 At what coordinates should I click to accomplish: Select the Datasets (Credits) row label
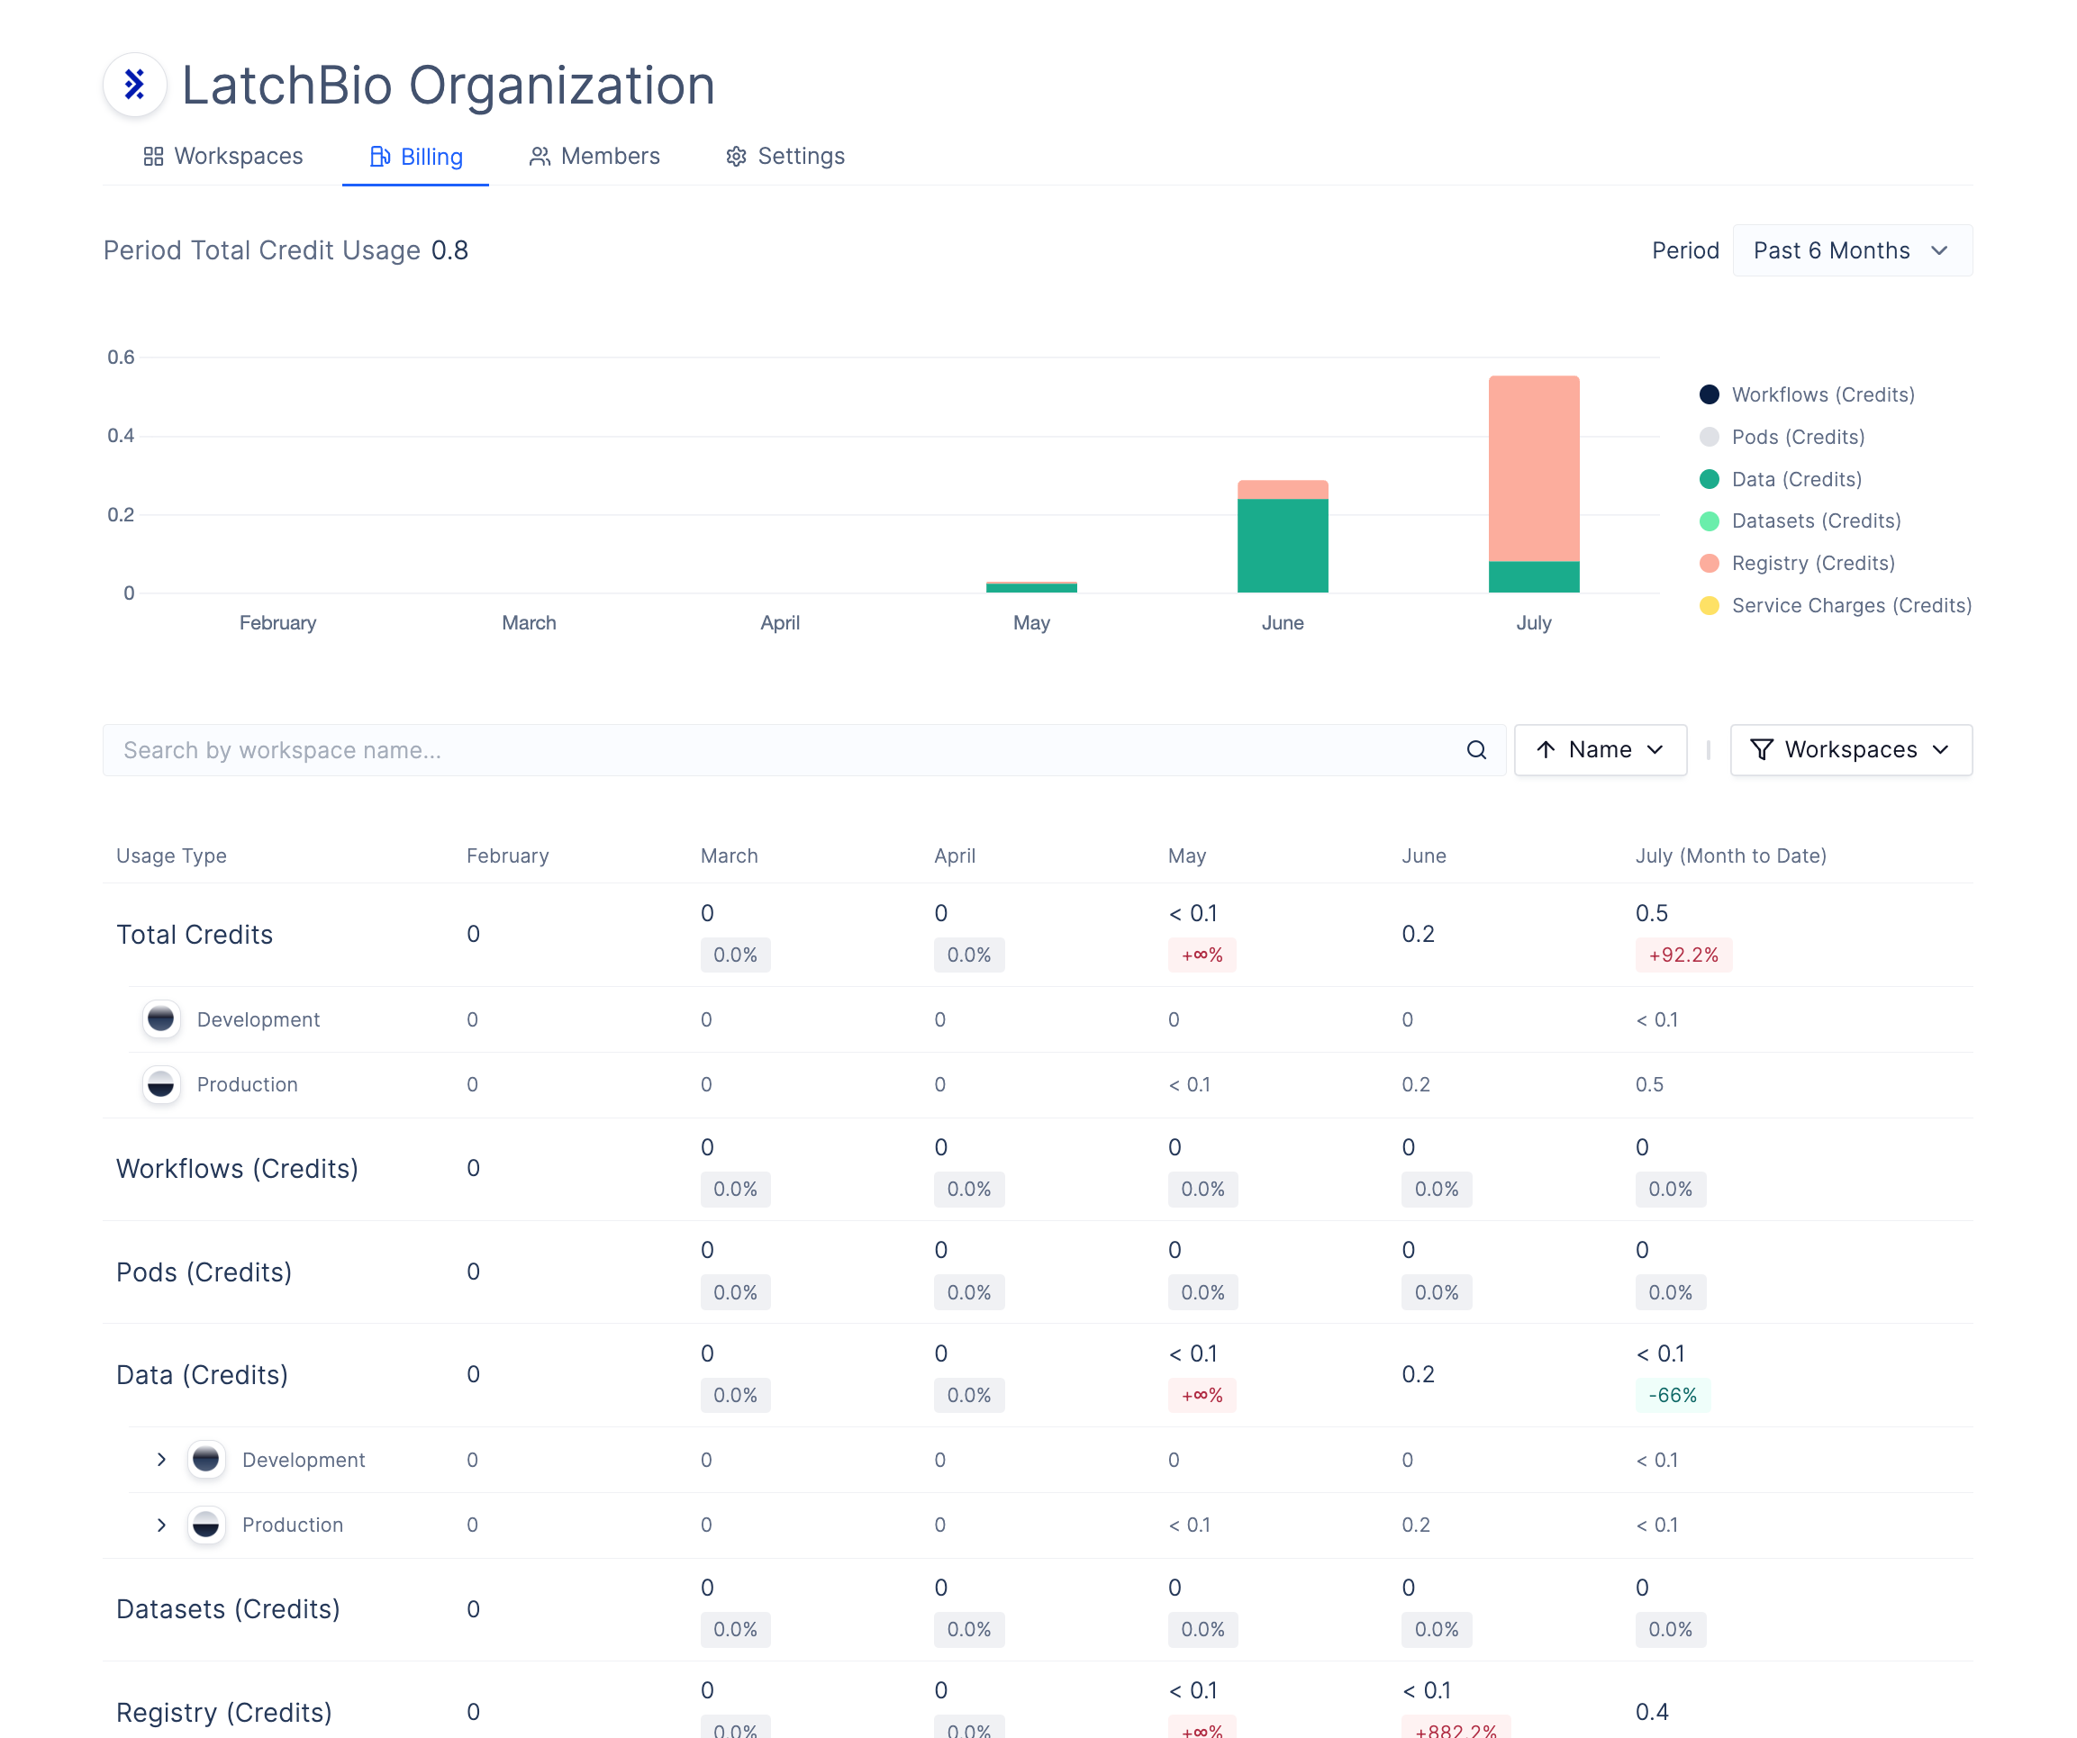[x=229, y=1608]
